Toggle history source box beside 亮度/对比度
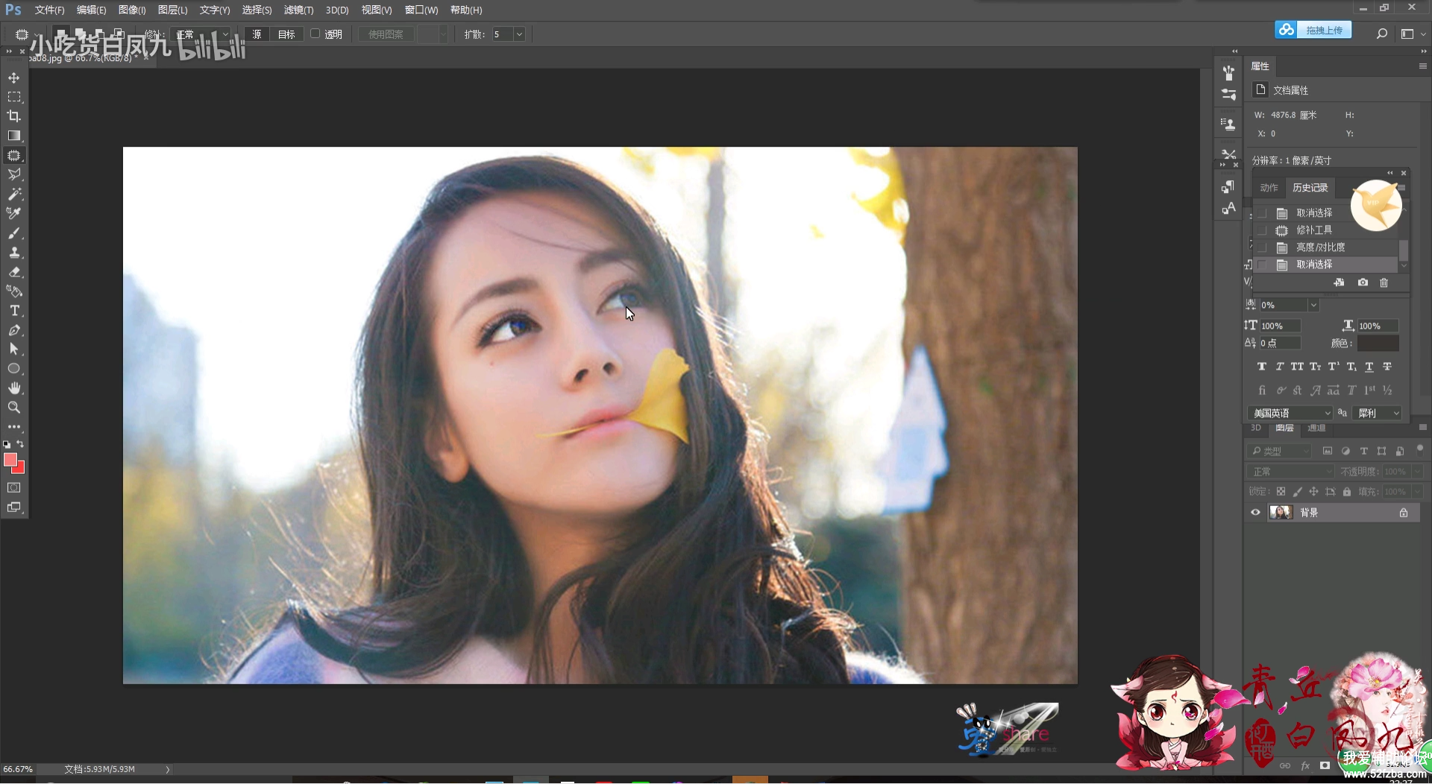Screen dimensions: 1432x784 tap(1262, 247)
